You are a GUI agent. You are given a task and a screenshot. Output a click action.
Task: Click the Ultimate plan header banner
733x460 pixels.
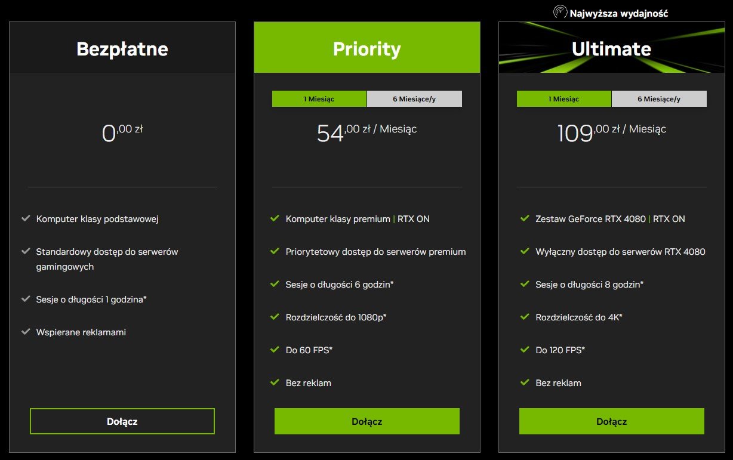click(611, 48)
